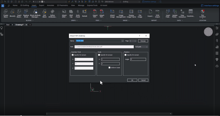The height and width of the screenshot is (116, 220).
Task: Open the Page number dropdown
Action: 133,41
